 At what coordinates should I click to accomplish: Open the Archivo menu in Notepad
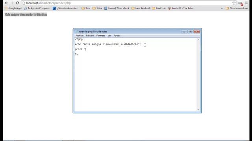[80, 36]
